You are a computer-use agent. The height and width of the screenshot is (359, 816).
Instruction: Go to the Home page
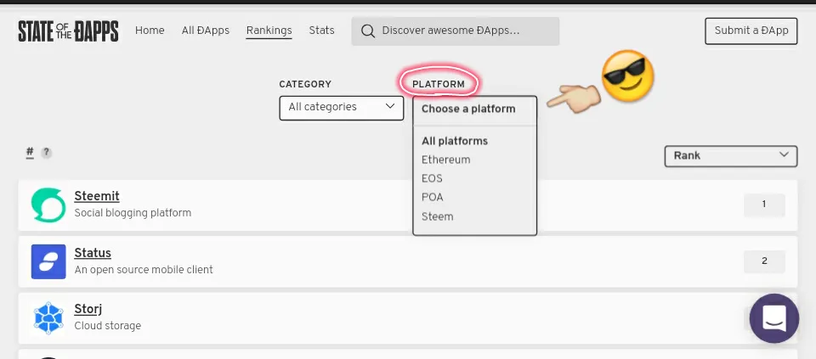[150, 31]
